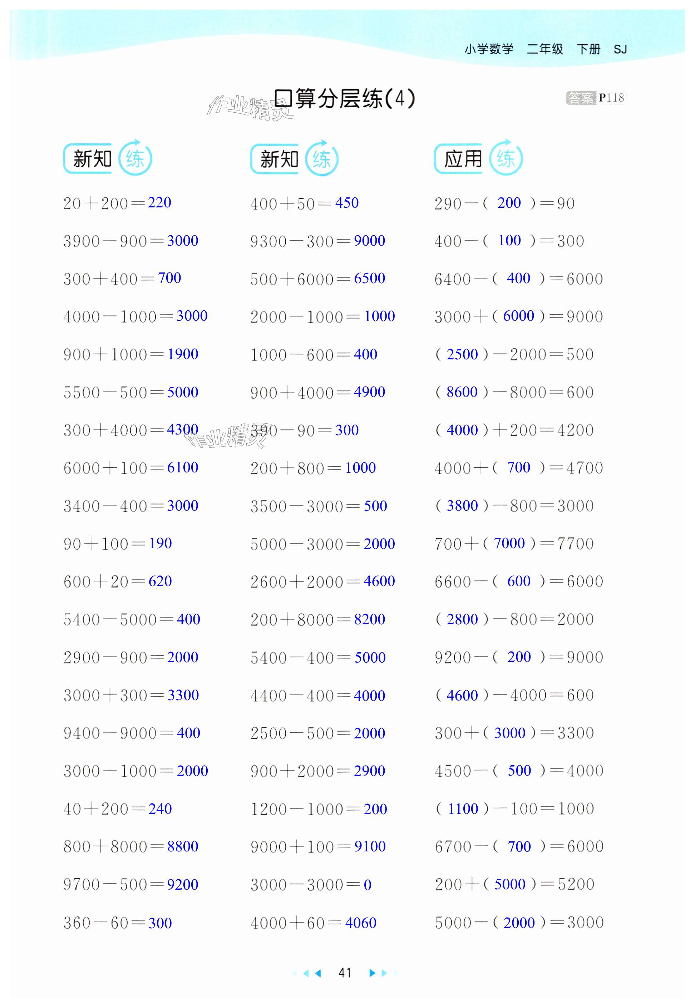Click the P118 answer page reference
This screenshot has width=695, height=1008.
(x=611, y=98)
